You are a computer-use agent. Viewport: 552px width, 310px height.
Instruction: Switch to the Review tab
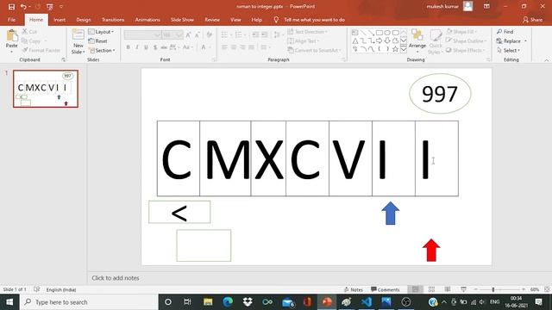coord(212,20)
